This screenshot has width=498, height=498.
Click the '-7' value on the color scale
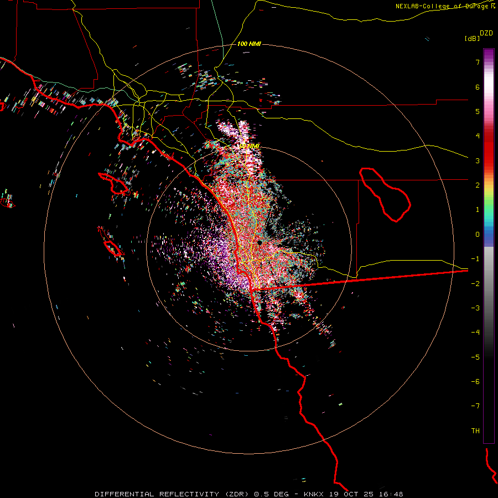pyautogui.click(x=475, y=406)
